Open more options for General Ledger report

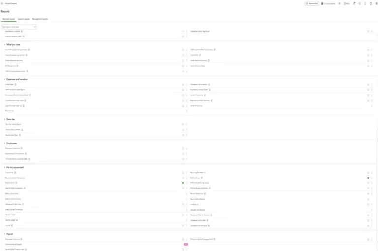(187, 215)
